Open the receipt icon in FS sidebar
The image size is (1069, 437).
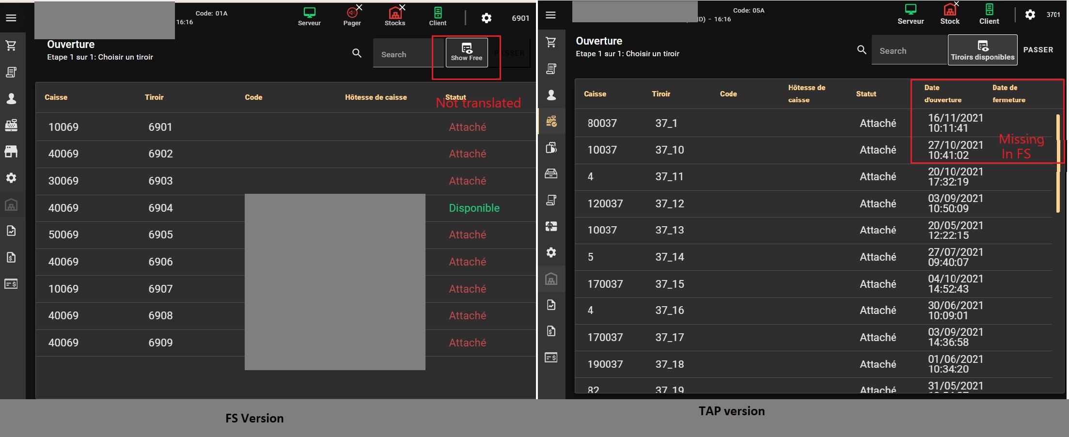coord(11,72)
